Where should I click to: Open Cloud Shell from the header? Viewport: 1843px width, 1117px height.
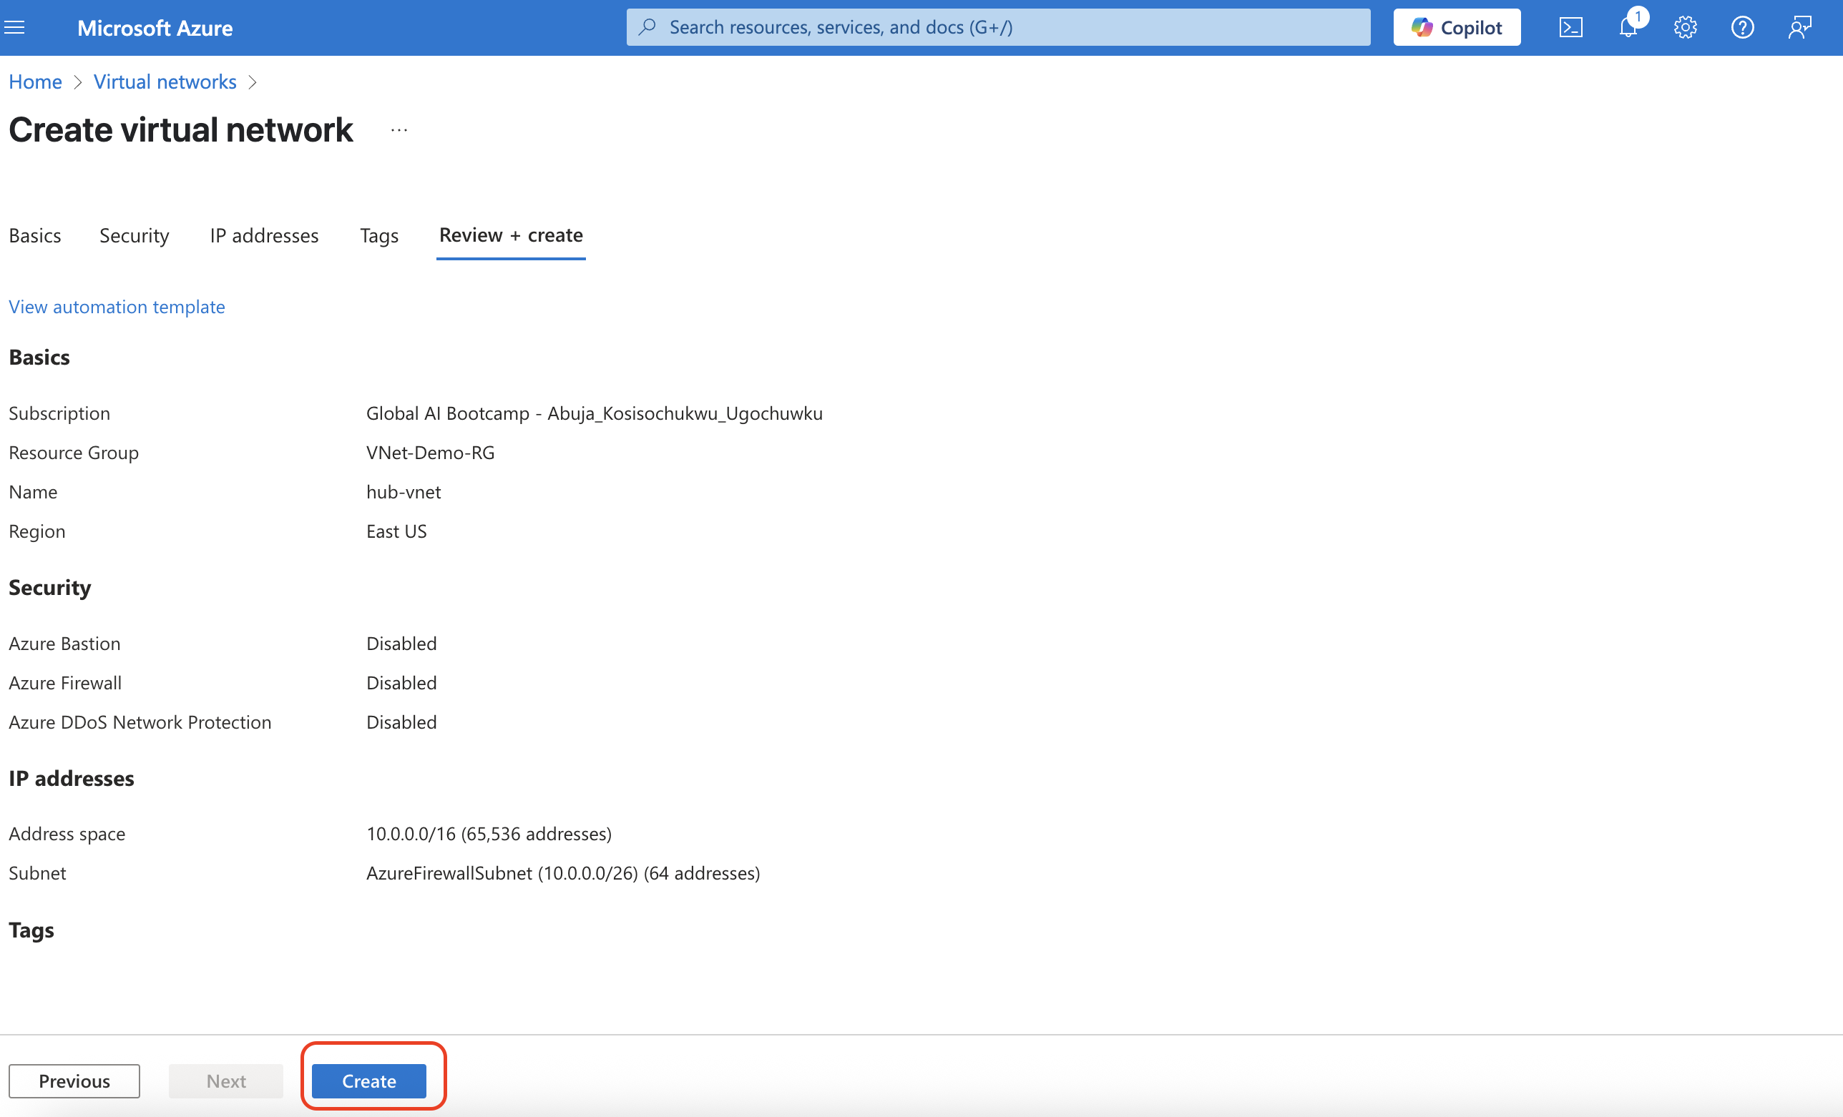tap(1570, 28)
